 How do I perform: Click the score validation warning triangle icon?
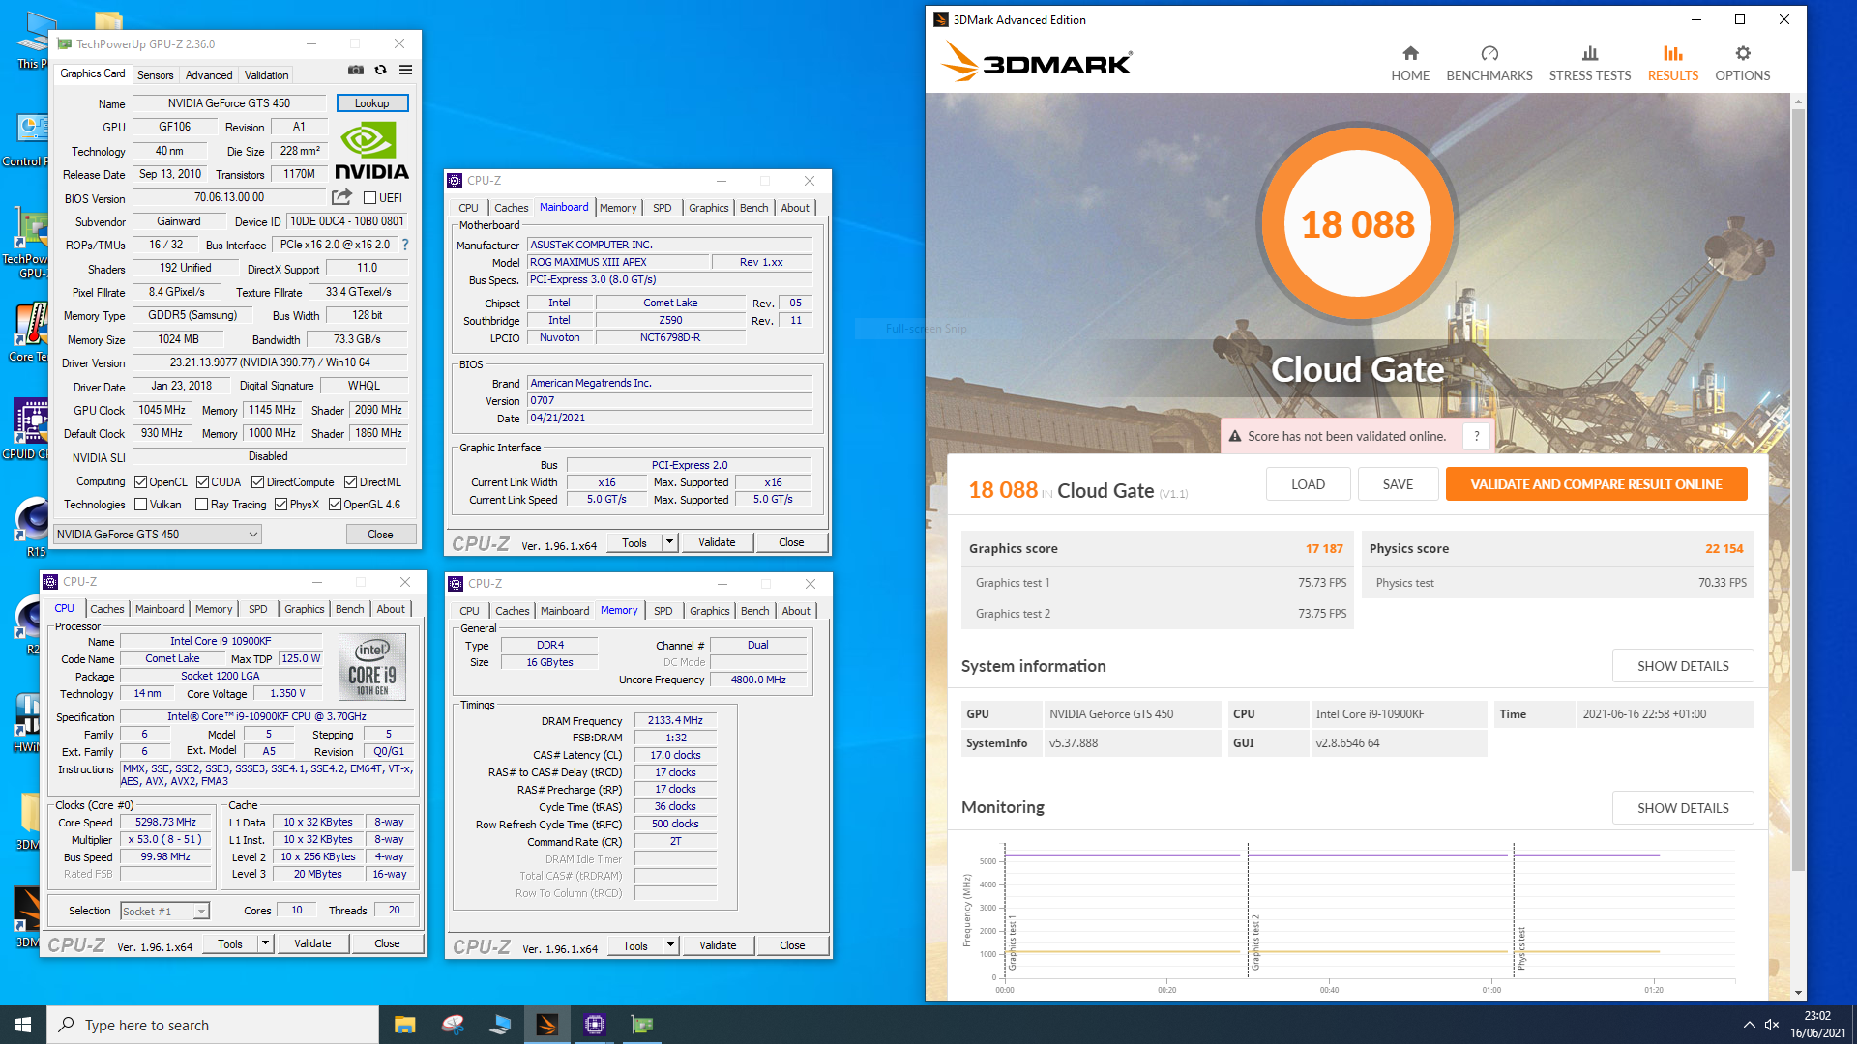[x=1235, y=436]
